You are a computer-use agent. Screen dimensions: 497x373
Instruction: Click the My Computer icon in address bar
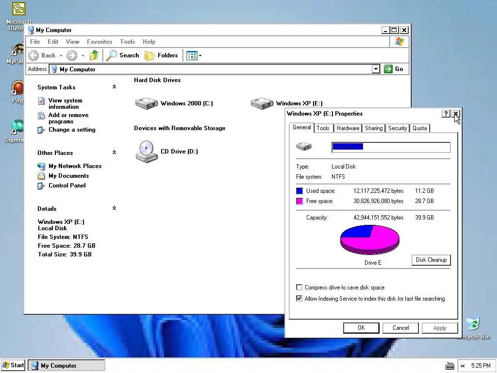tap(54, 69)
